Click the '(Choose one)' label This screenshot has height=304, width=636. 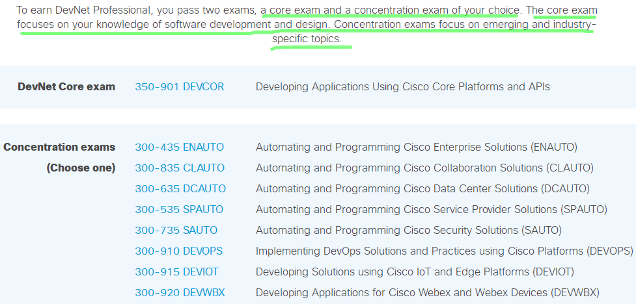click(81, 168)
